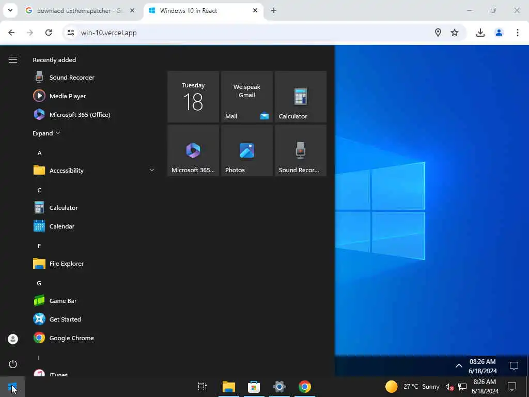The image size is (529, 397).
Task: Reload the win-10.vercel.app page
Action: point(49,33)
